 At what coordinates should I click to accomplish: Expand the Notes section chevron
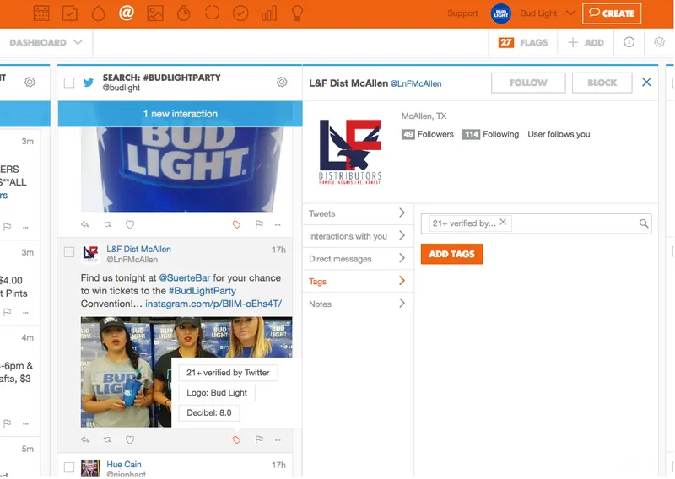click(x=402, y=303)
